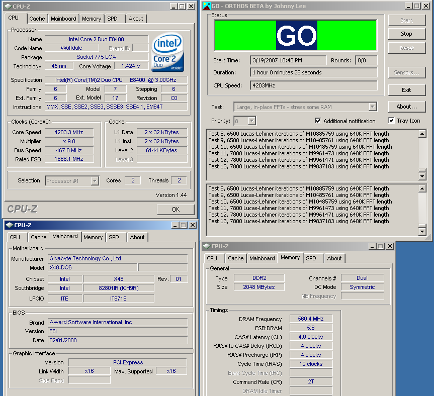Open the Test type dropdown in ORTHOS
The image size is (434, 396).
(x=373, y=107)
